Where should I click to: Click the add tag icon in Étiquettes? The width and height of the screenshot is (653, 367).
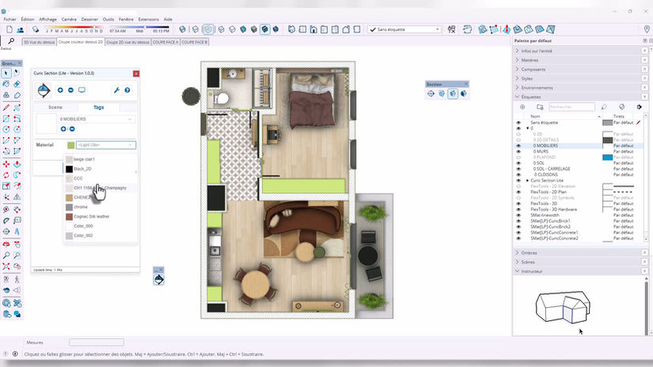pos(522,107)
